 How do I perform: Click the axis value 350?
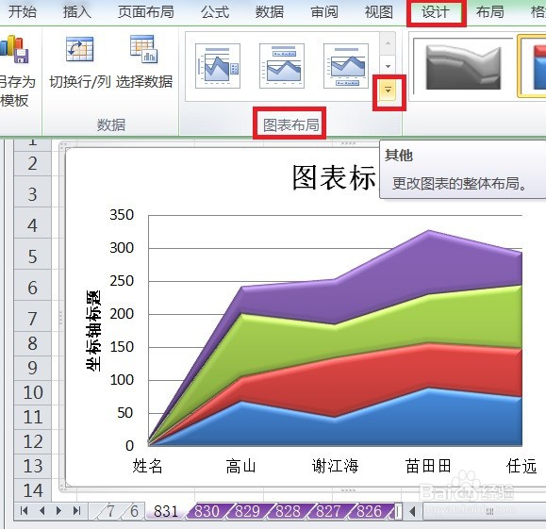coord(122,215)
